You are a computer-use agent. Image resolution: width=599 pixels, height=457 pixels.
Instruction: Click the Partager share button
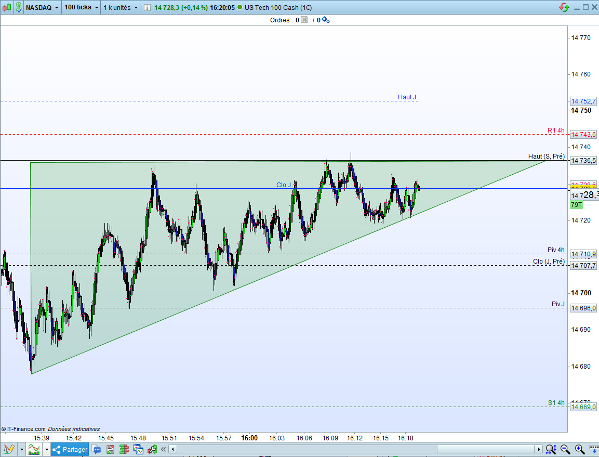pos(70,449)
